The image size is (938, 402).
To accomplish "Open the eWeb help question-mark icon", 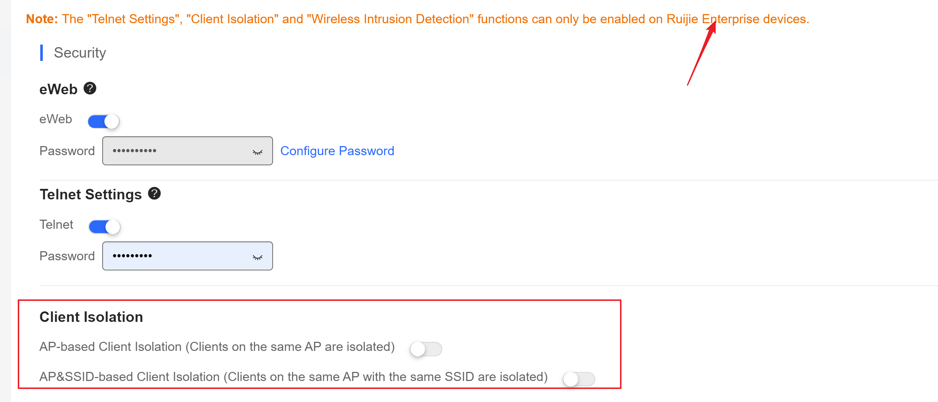I will 90,88.
